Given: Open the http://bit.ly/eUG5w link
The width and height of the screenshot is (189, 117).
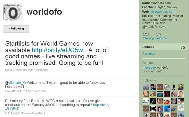Looking at the screenshot, I should click(x=57, y=50).
